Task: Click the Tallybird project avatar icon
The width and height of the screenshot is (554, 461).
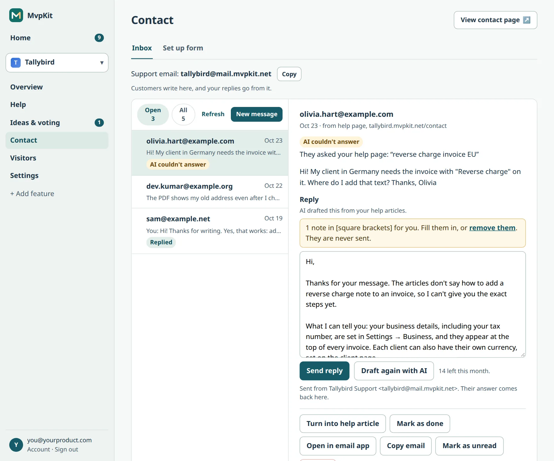Action: pos(16,62)
